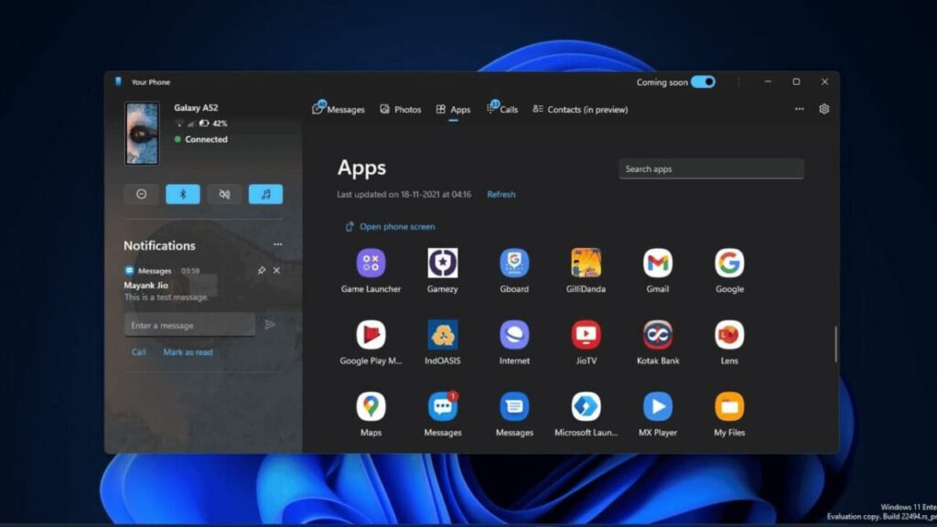Open the GilliDanda game
The height and width of the screenshot is (527, 937).
coord(586,262)
